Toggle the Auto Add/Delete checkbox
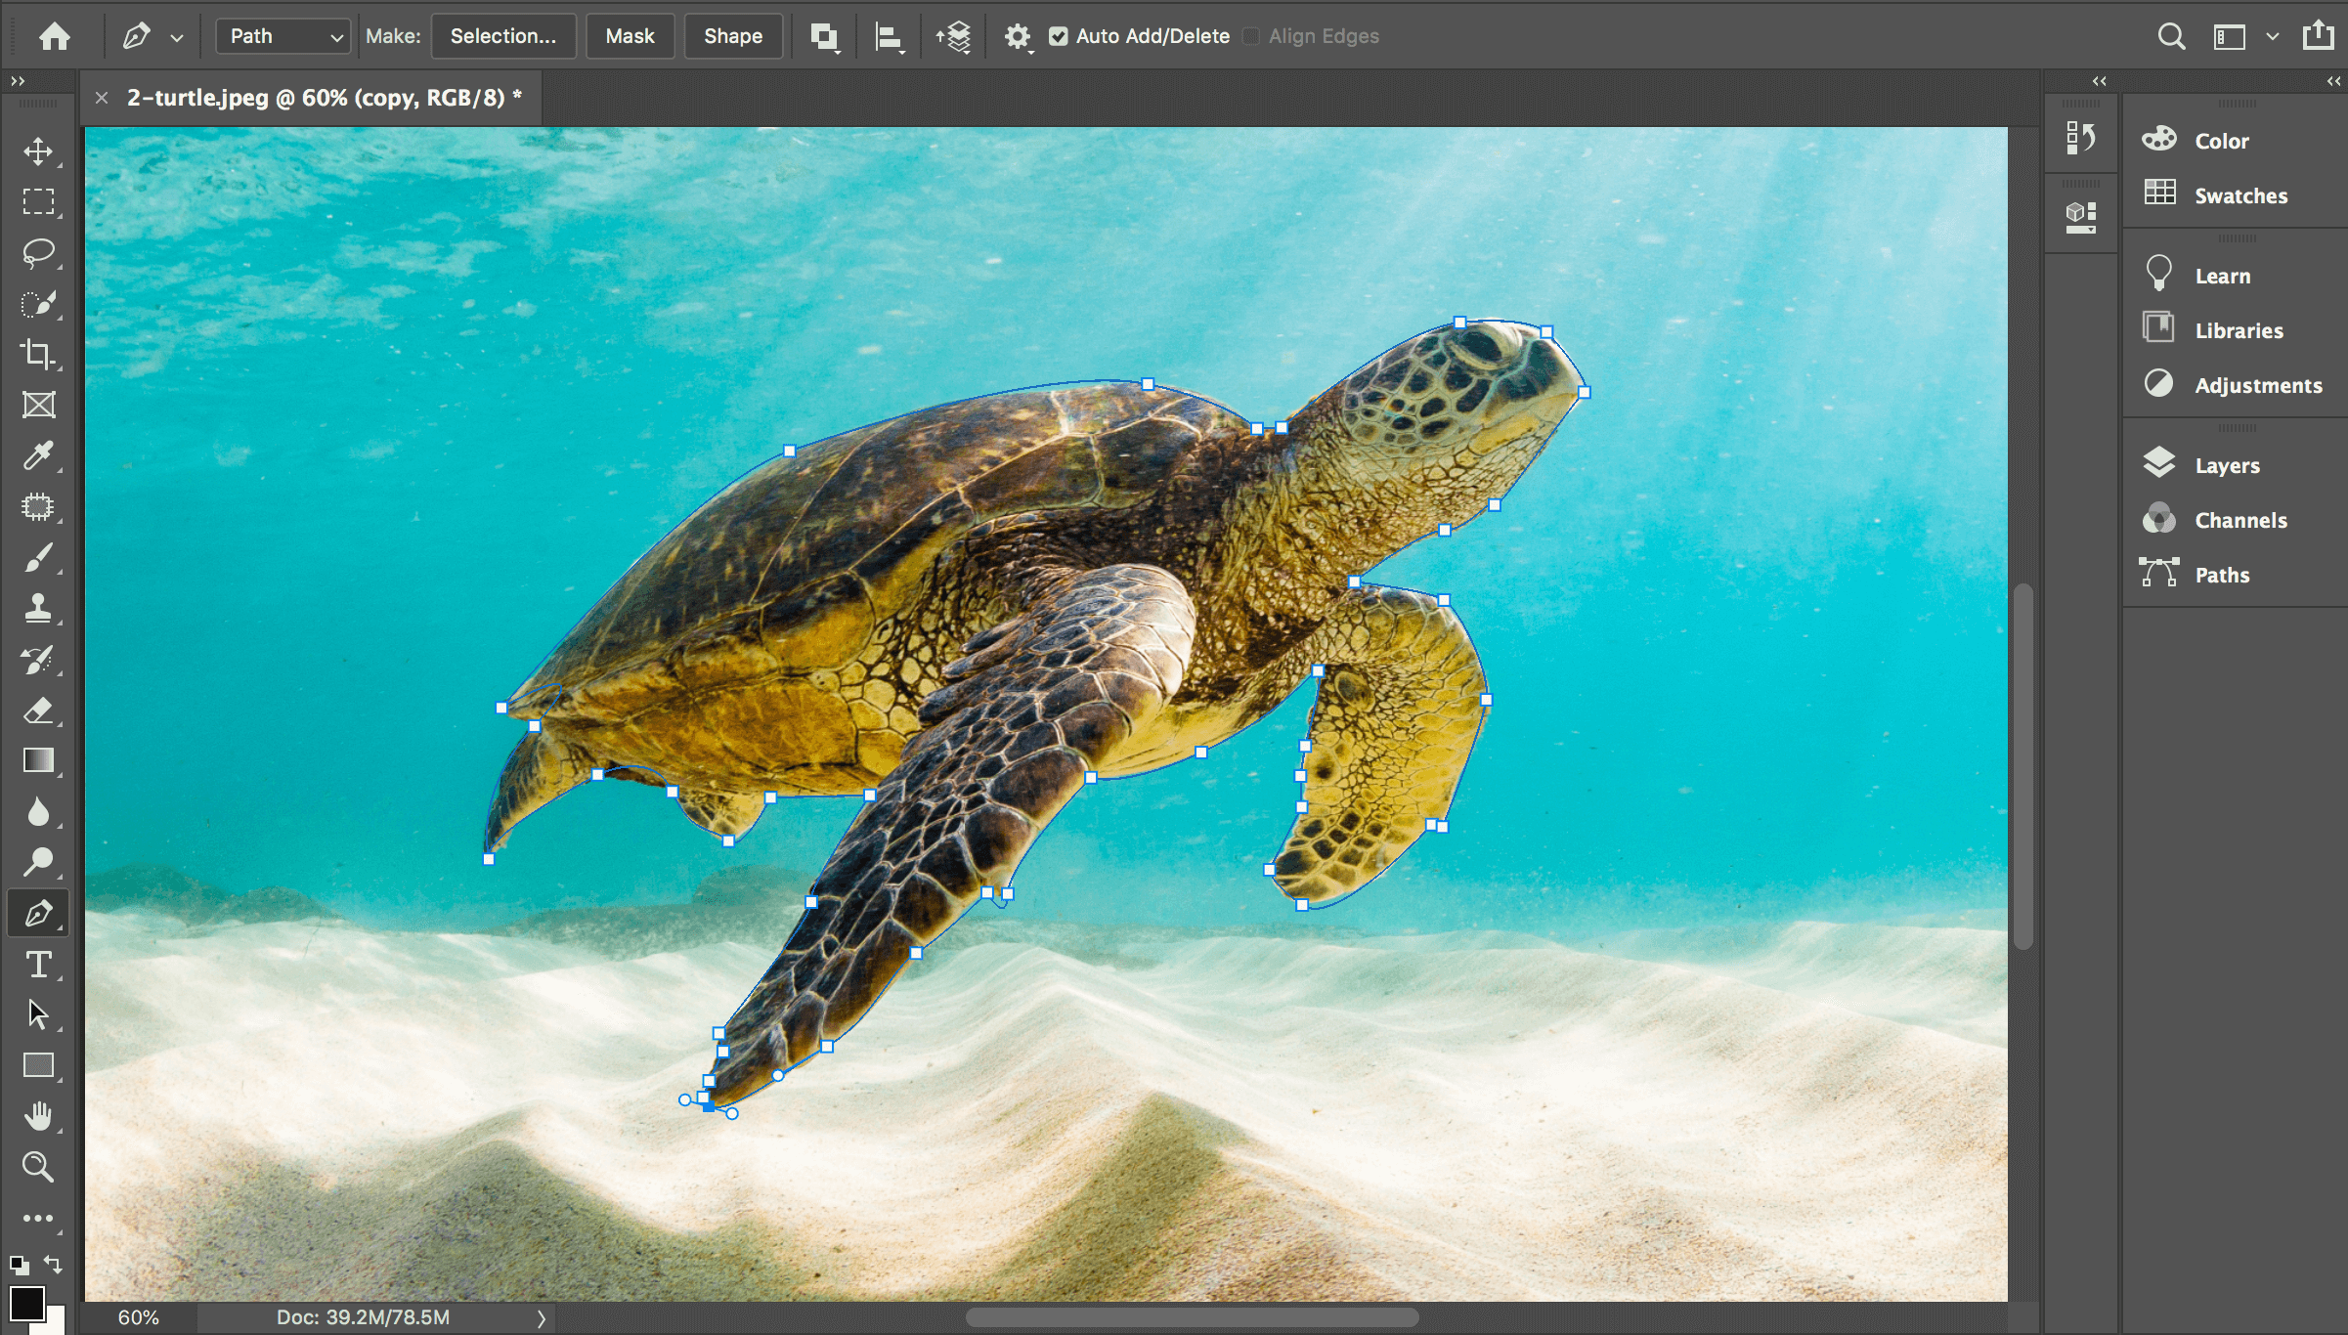Screen dimensions: 2348x1335 pos(1059,36)
